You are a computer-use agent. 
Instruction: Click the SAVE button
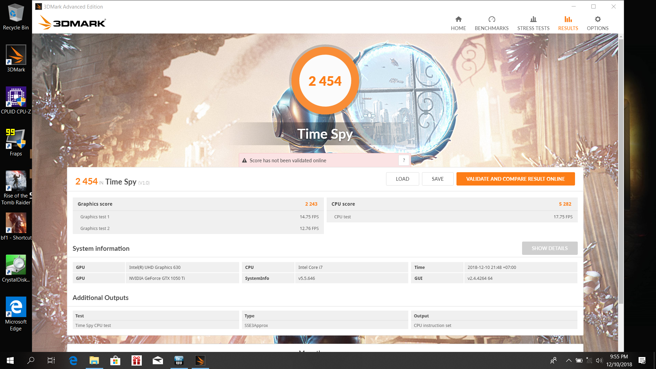(x=438, y=179)
